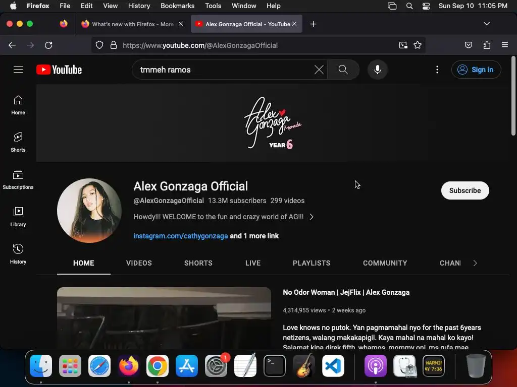Open Firefox application hamburger menu
517x387 pixels.
pyautogui.click(x=505, y=45)
